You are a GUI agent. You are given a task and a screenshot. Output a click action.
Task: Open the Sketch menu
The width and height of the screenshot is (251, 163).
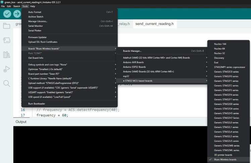[16, 6]
